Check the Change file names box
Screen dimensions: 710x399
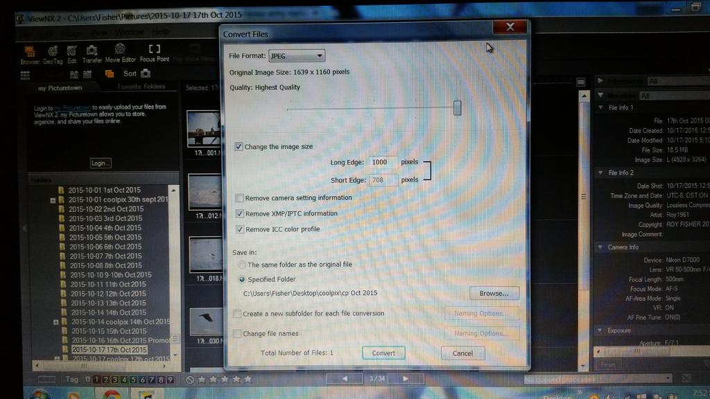click(237, 333)
